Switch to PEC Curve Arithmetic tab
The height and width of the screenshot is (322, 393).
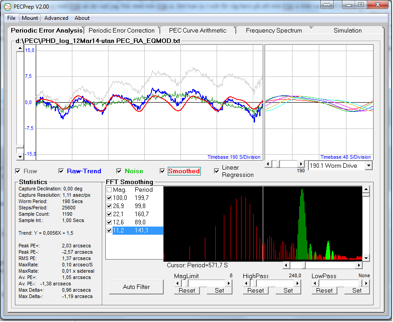coord(198,31)
